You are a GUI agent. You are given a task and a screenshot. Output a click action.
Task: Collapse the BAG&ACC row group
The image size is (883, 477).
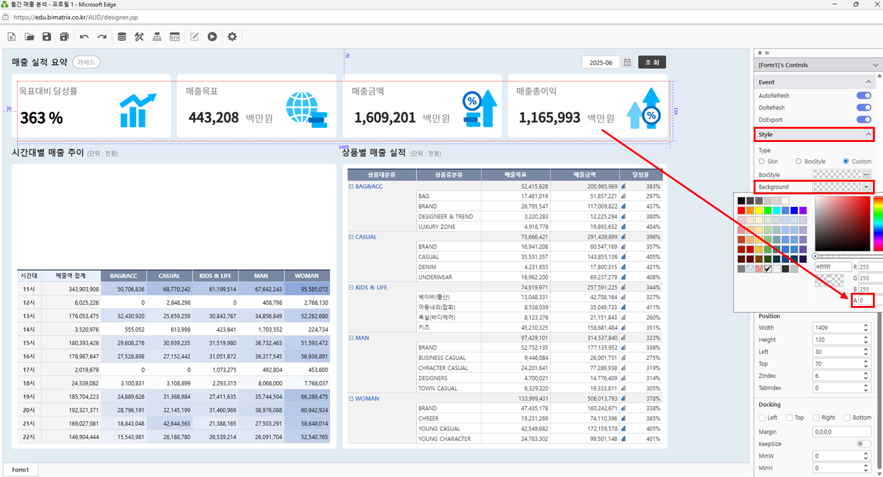coord(351,187)
